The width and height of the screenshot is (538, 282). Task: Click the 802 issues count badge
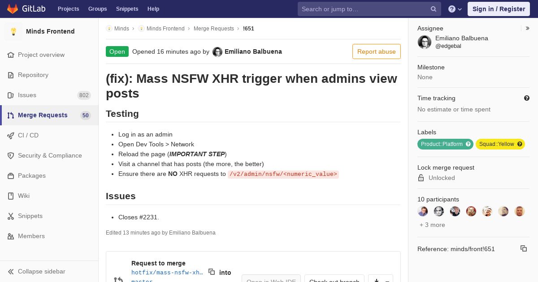(x=84, y=95)
